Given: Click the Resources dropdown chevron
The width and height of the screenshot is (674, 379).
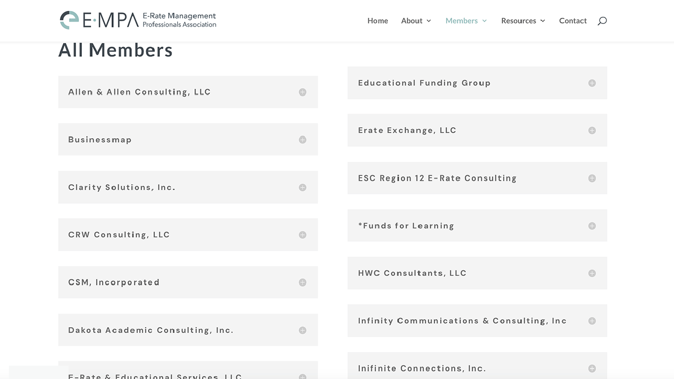Looking at the screenshot, I should coord(543,21).
